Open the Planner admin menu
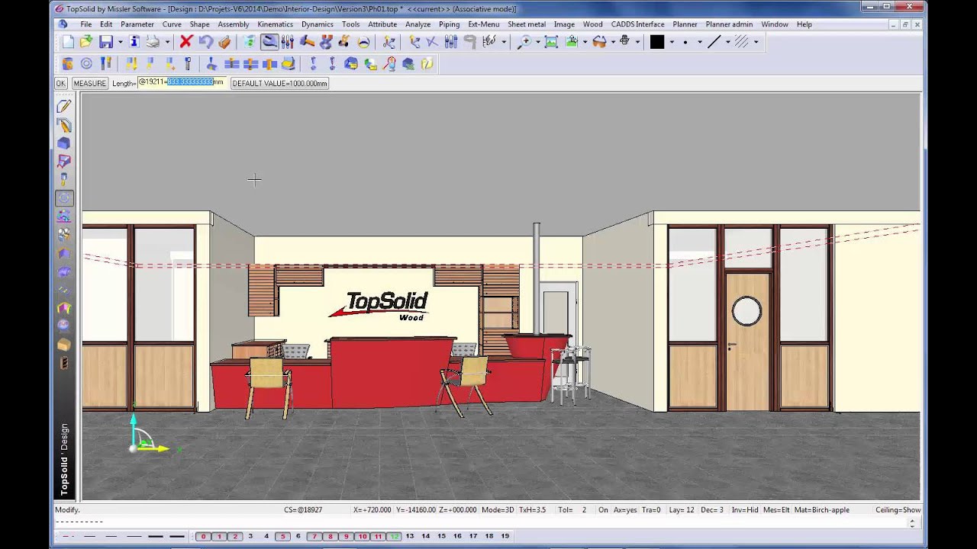Screen dimensions: 977x549 point(729,24)
